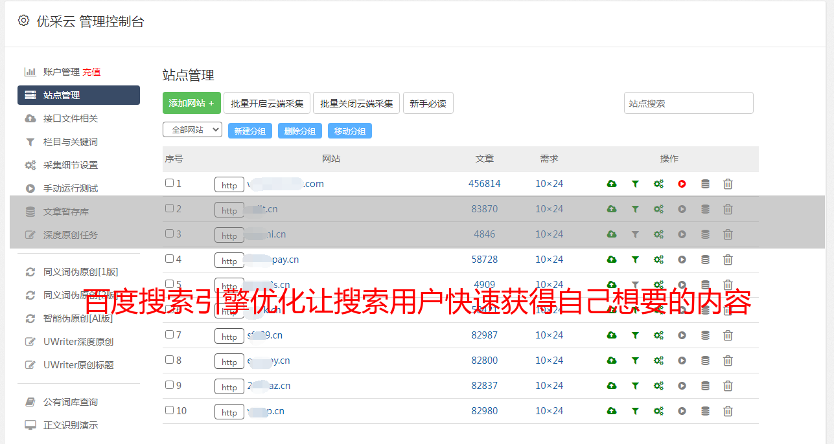
Task: Open 深度原创任务 sidebar item
Action: pos(71,235)
